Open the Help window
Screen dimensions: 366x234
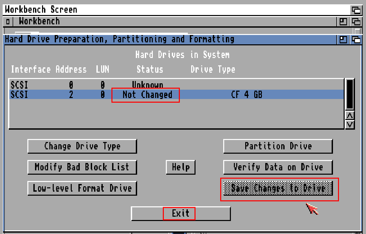tap(180, 167)
